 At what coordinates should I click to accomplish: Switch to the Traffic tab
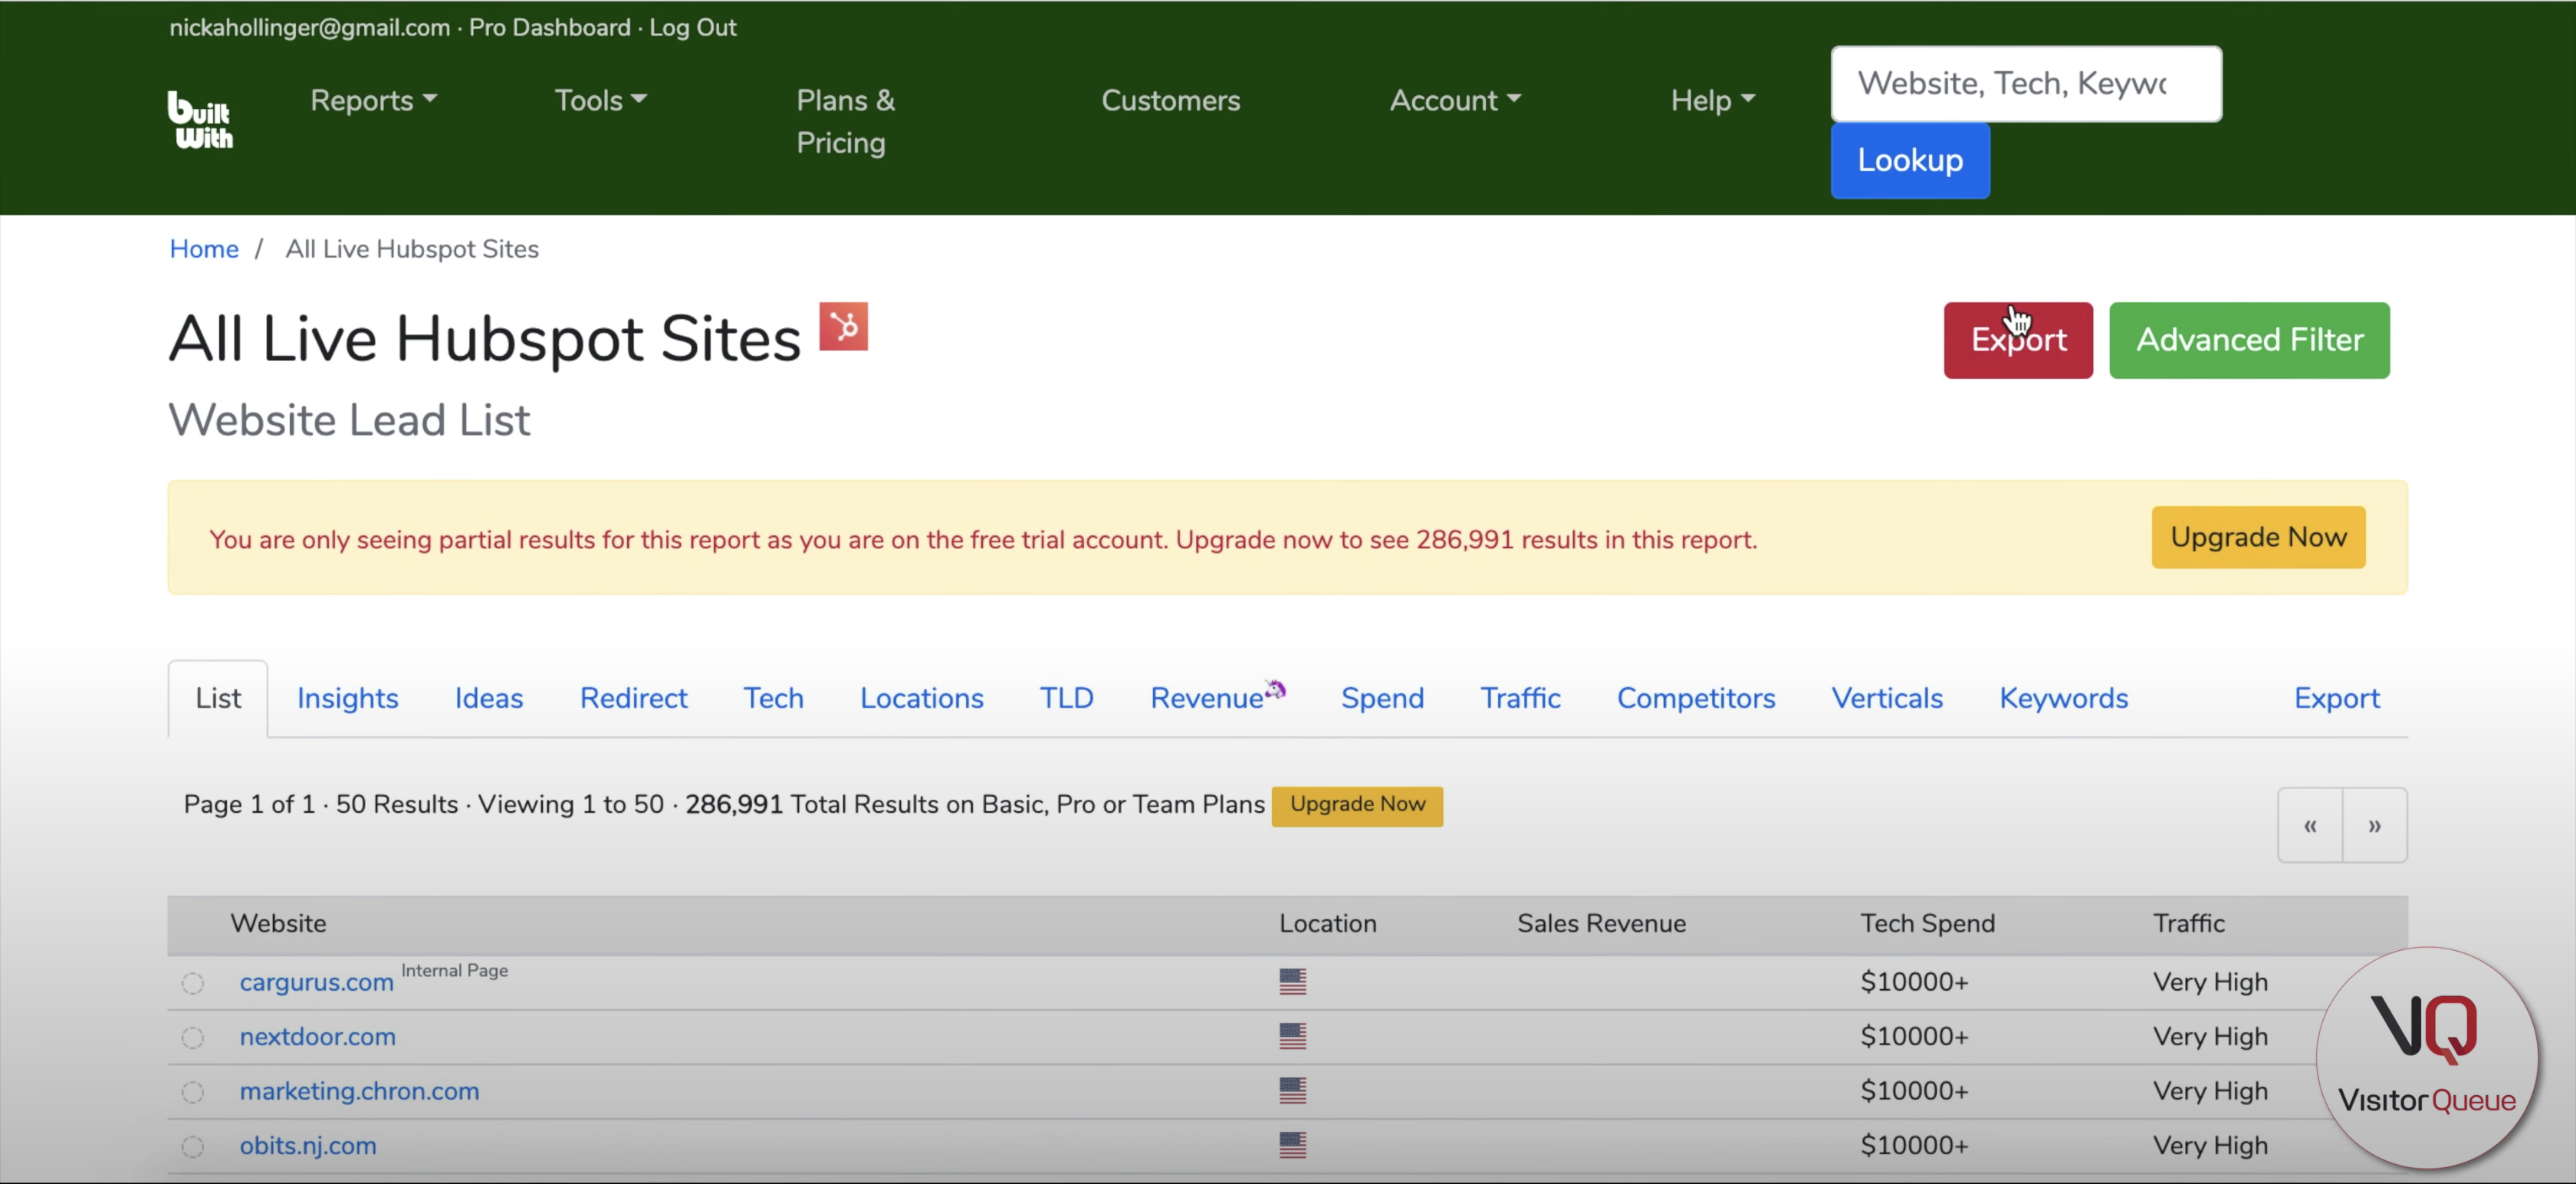1520,698
